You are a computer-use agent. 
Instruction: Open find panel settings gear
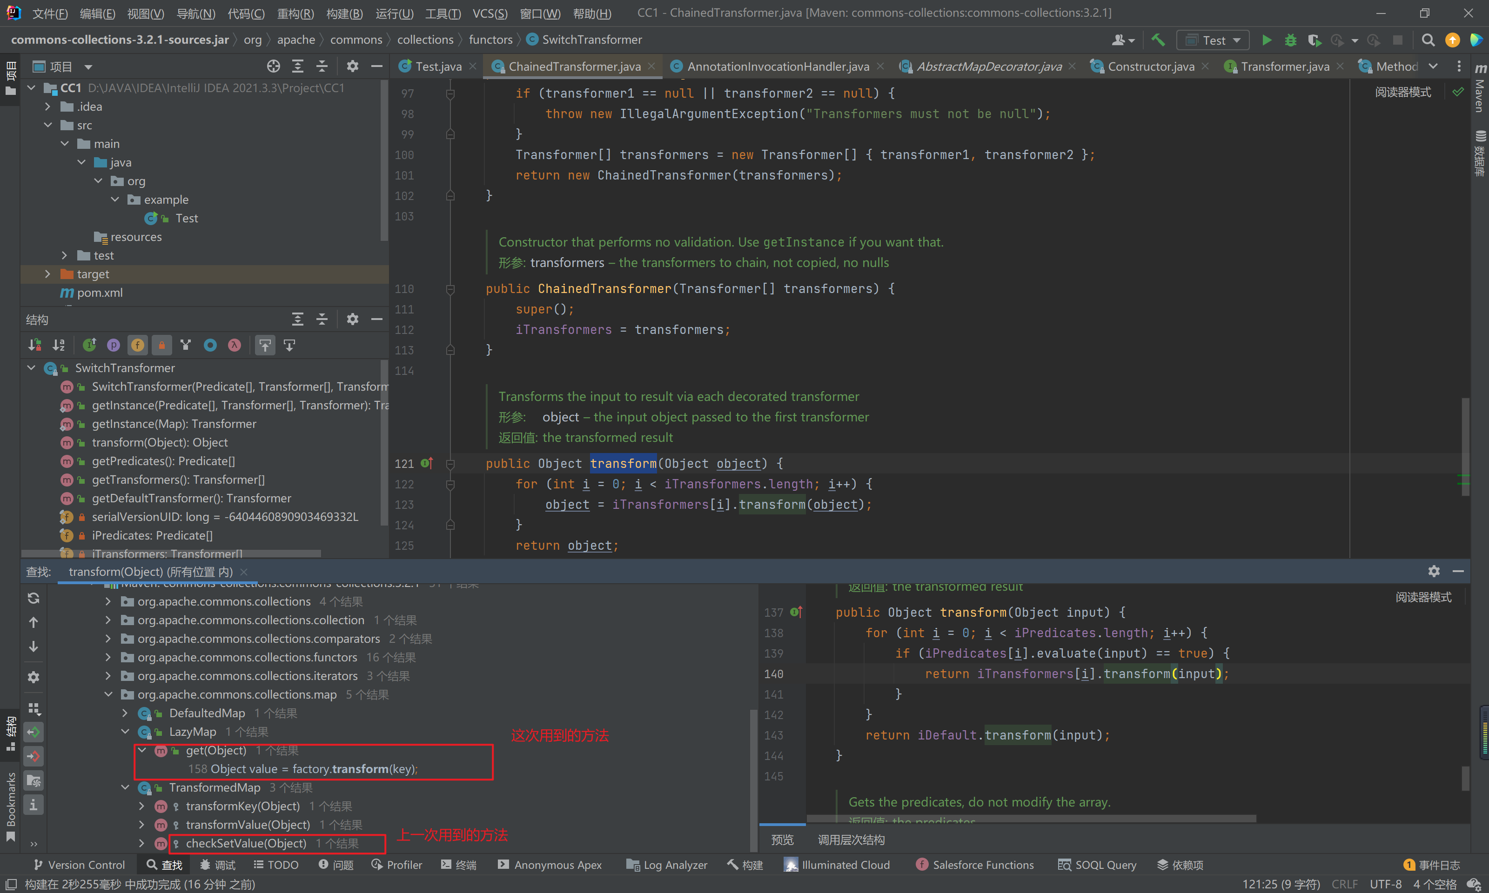[1434, 571]
